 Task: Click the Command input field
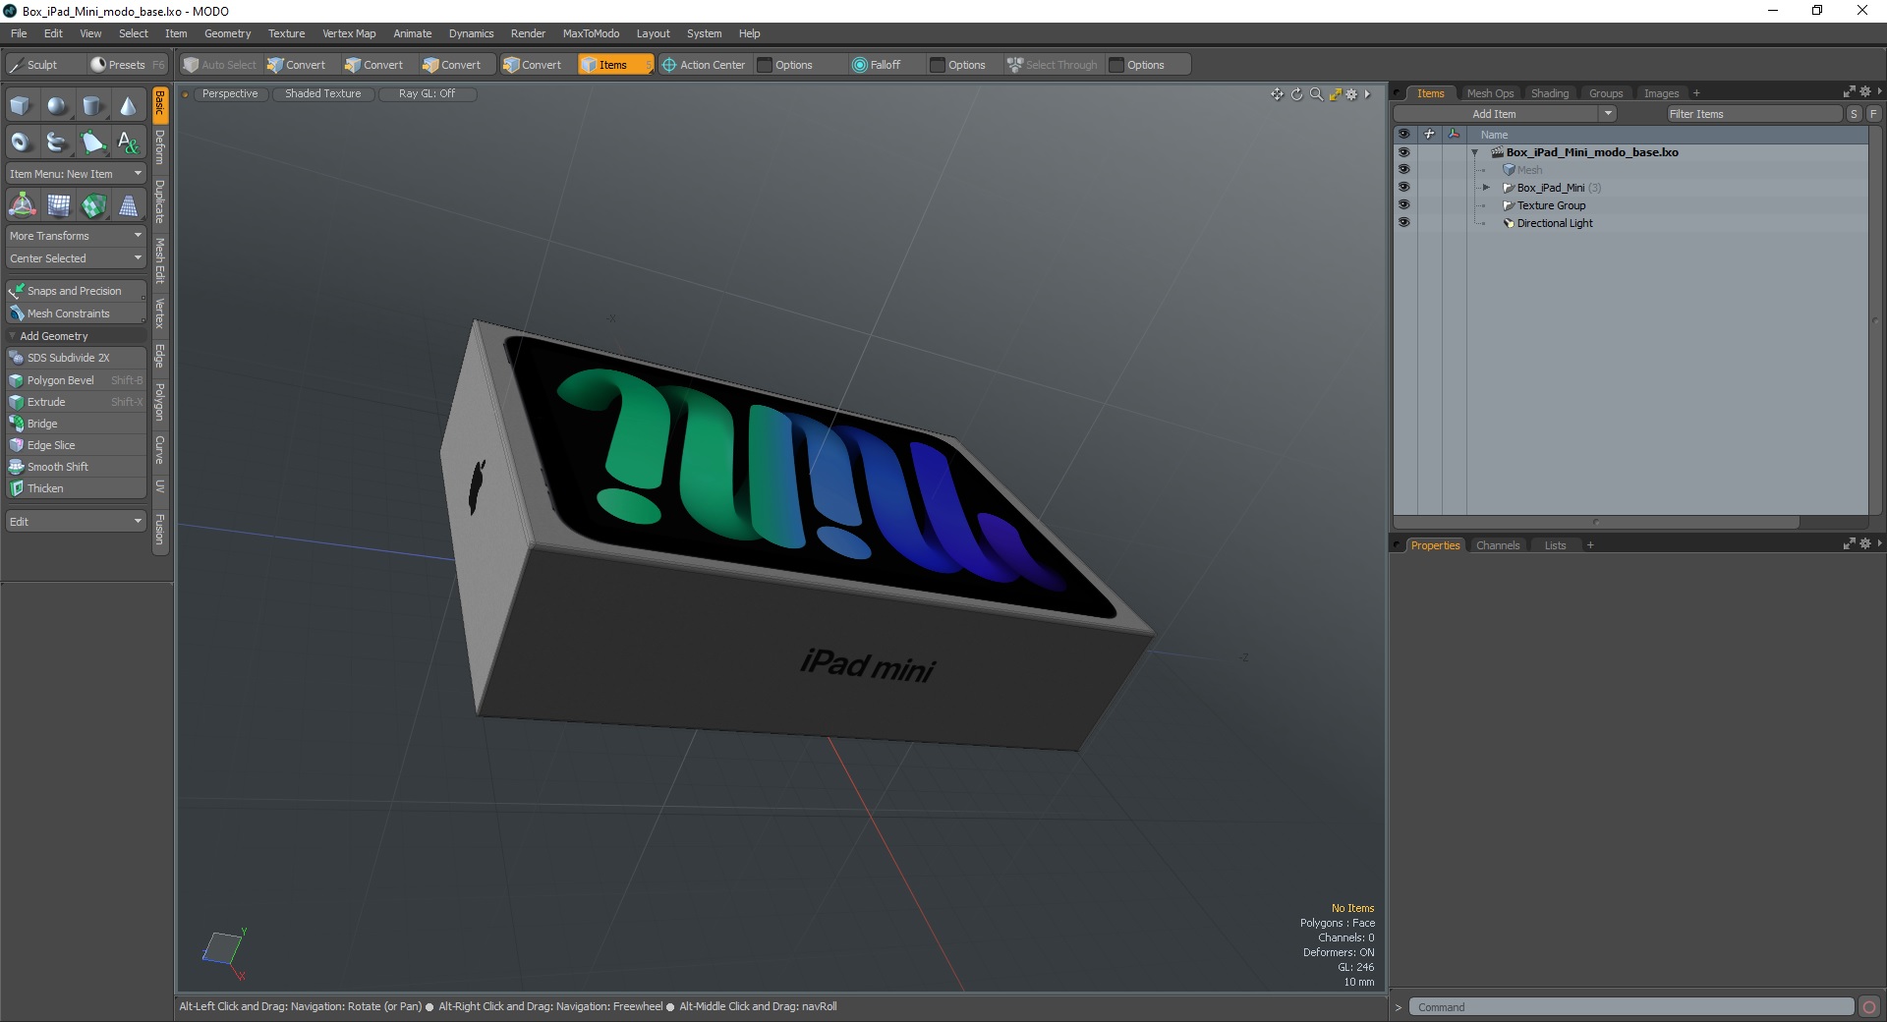tap(1631, 1007)
